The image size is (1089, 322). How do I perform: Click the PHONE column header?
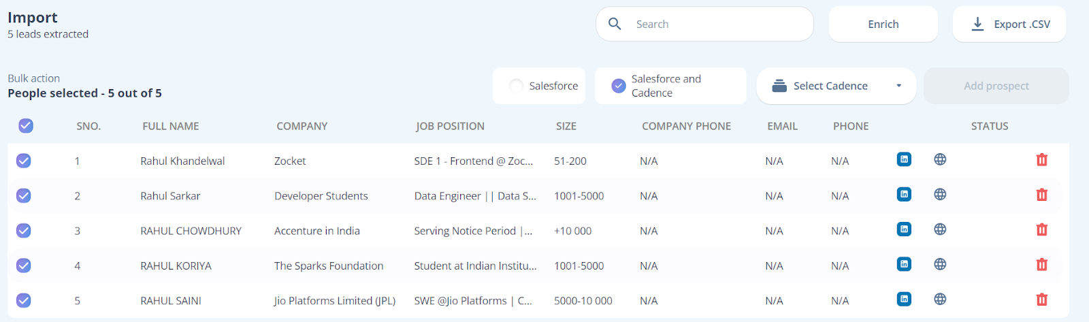coord(851,126)
